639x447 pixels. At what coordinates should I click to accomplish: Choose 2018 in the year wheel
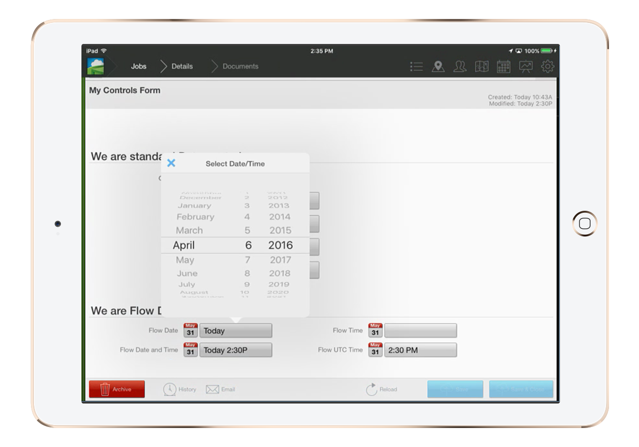280,273
